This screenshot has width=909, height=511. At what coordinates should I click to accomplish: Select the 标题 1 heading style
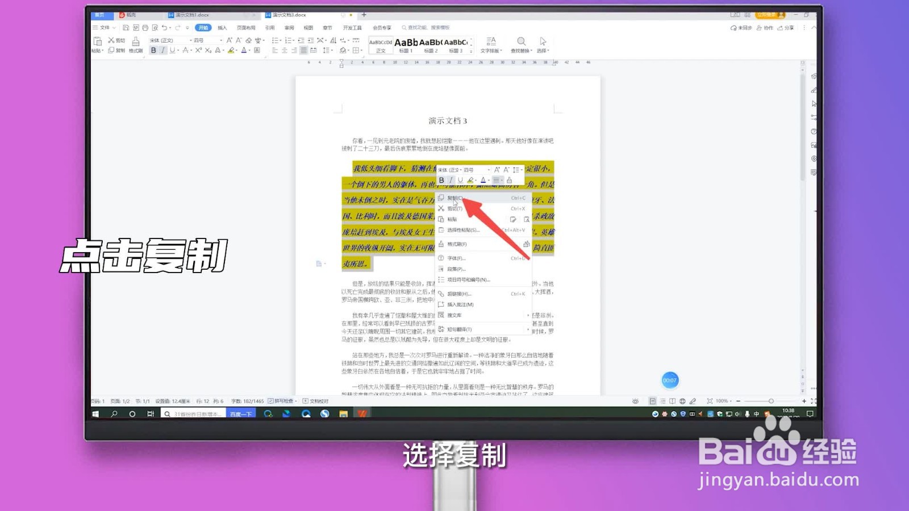(x=406, y=45)
